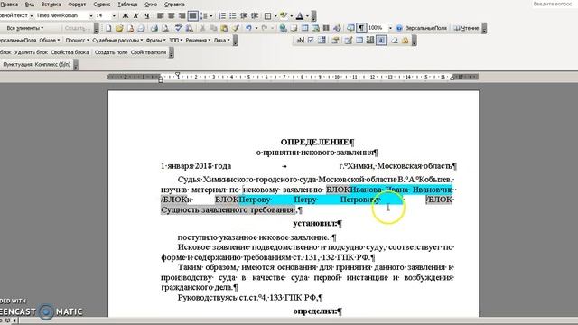Open the zoom 100% dropdown
Viewport: 578px width, 325px height.
[390, 28]
